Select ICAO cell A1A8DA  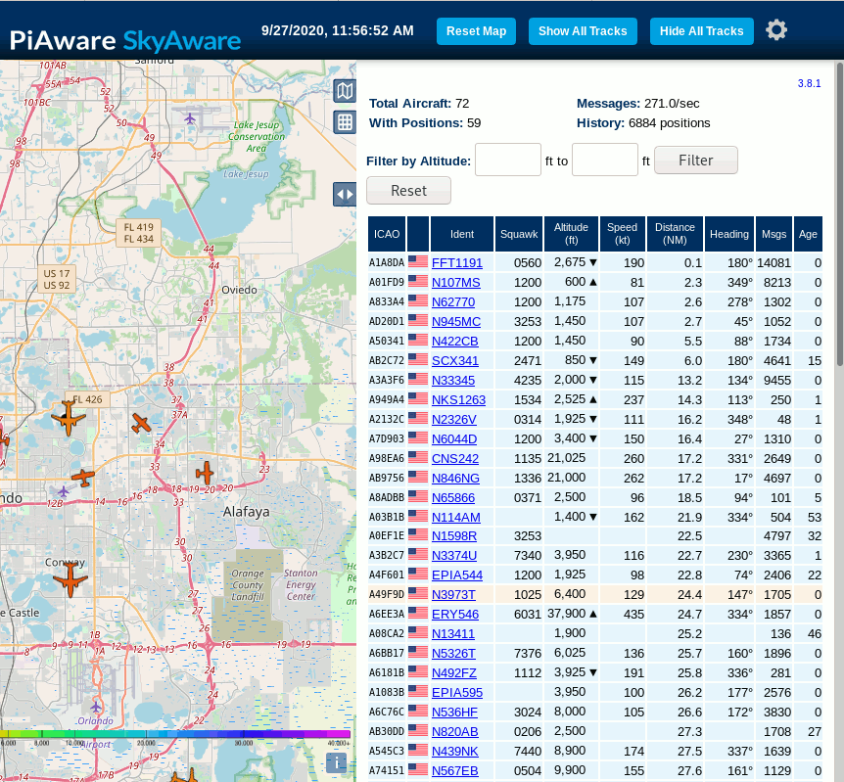pyautogui.click(x=387, y=262)
